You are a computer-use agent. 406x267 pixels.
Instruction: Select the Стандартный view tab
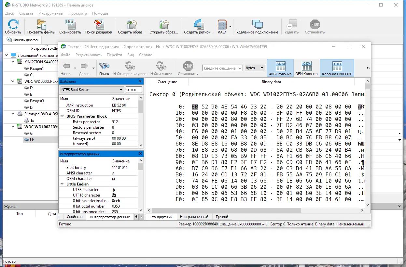point(161,217)
